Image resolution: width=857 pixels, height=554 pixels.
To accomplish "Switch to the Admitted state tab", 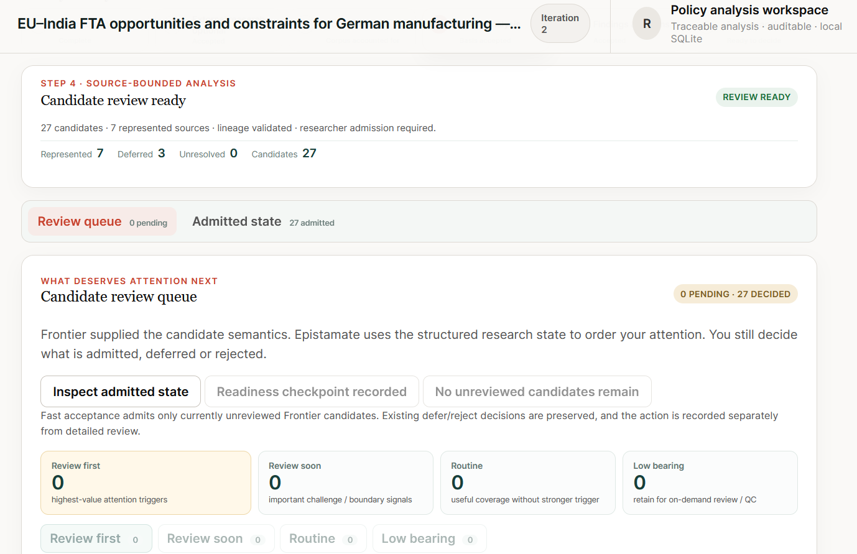I will tap(263, 221).
